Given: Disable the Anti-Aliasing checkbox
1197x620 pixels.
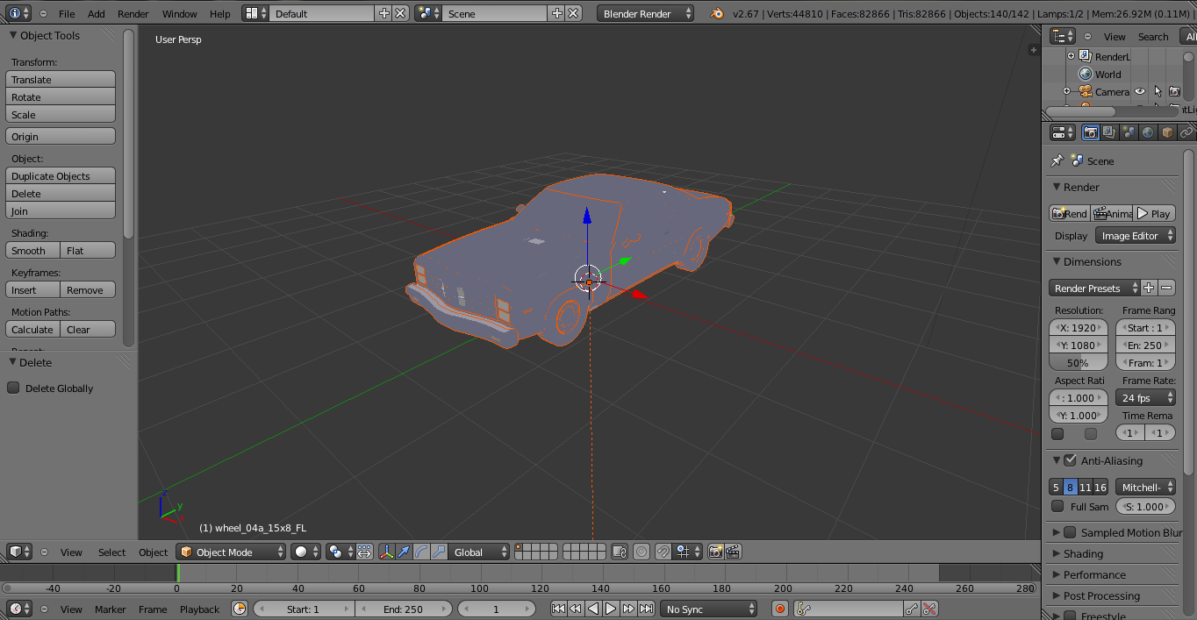Looking at the screenshot, I should pyautogui.click(x=1070, y=460).
